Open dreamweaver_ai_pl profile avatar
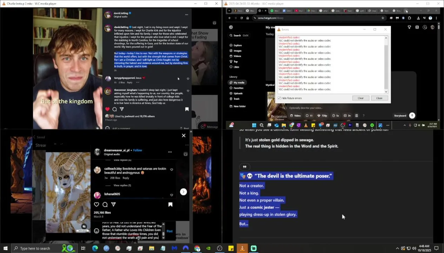 [x=97, y=152]
